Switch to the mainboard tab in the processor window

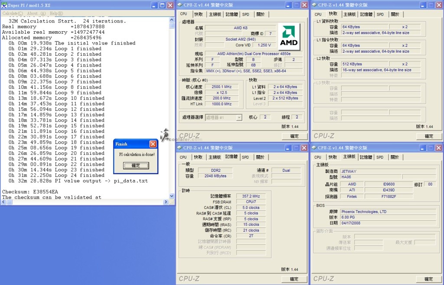pyautogui.click(x=215, y=14)
